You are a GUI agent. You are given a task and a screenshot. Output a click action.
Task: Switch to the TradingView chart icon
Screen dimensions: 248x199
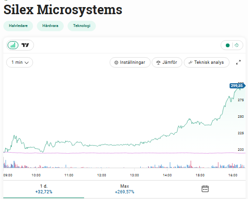[25, 45]
